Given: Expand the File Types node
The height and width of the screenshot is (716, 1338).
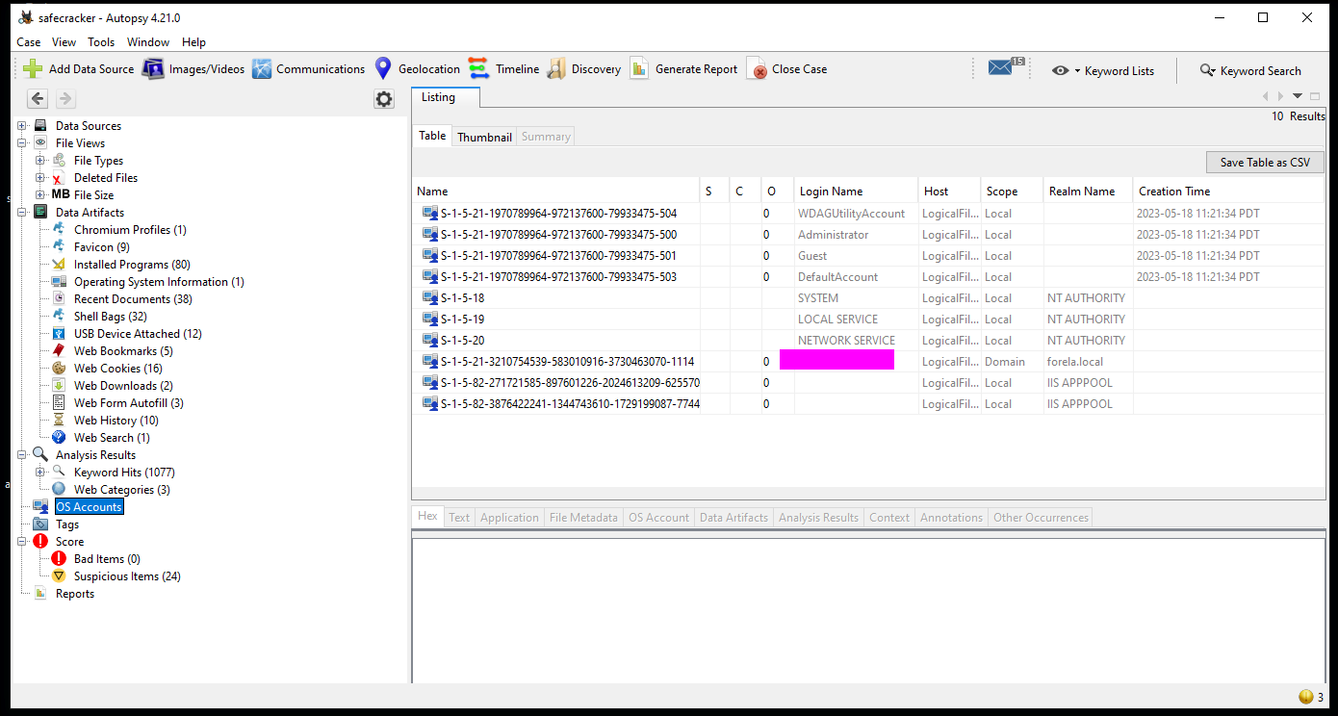Looking at the screenshot, I should click(x=40, y=161).
